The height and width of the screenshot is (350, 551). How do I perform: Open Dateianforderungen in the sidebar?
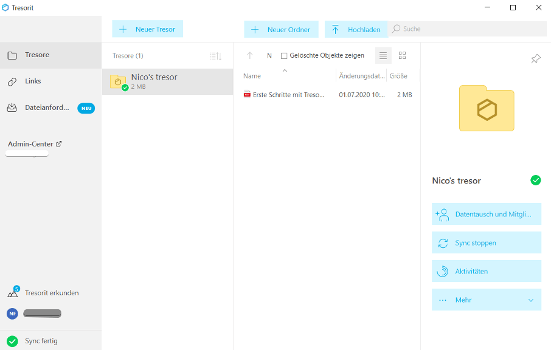(x=50, y=108)
